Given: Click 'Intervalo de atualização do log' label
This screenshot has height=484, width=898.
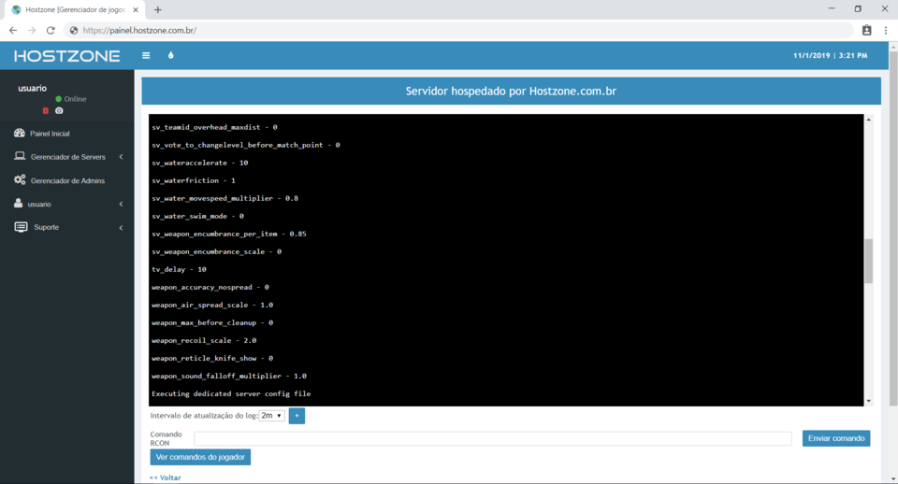Looking at the screenshot, I should 204,416.
